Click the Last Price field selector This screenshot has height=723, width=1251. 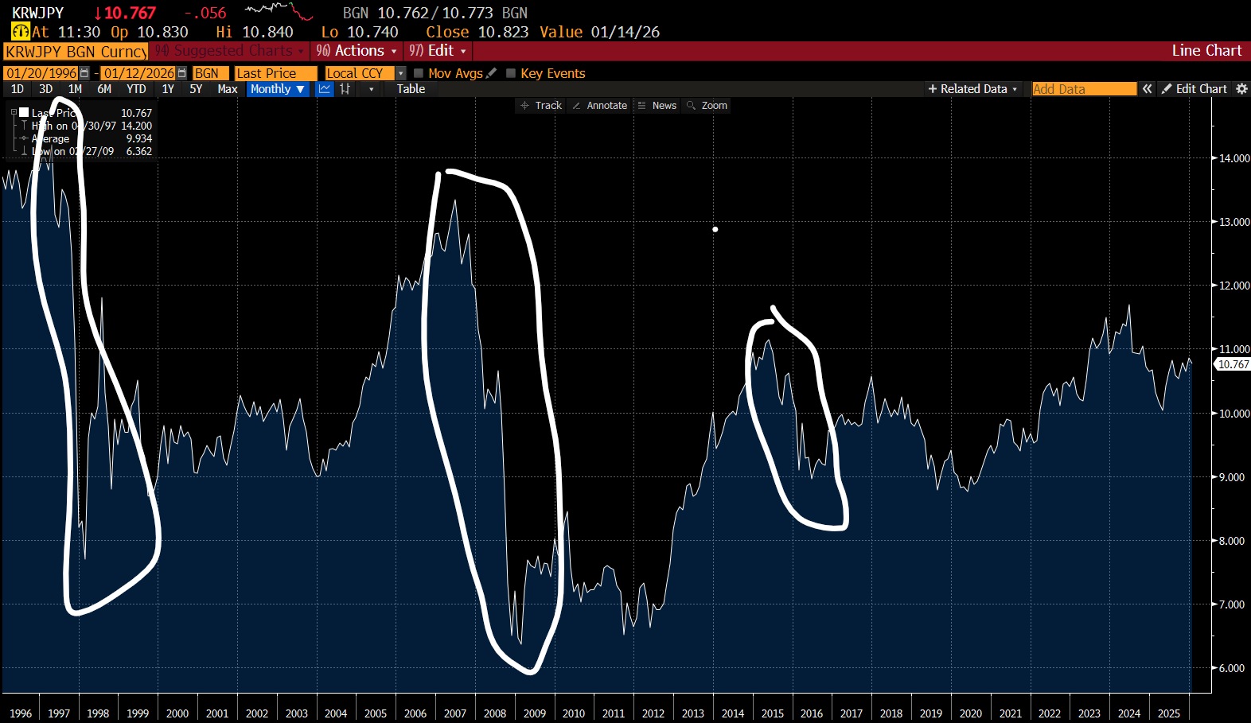click(x=276, y=73)
